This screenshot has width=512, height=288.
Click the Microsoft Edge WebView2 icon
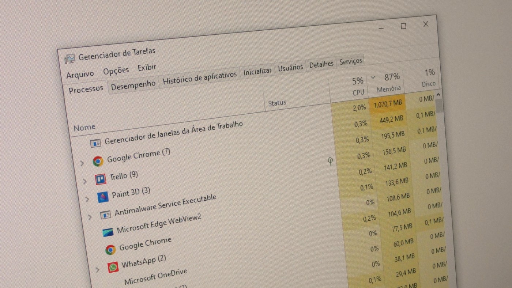[x=108, y=232]
